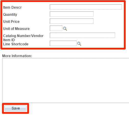
Task: Focus the Item Descr text field
Action: [86, 7]
